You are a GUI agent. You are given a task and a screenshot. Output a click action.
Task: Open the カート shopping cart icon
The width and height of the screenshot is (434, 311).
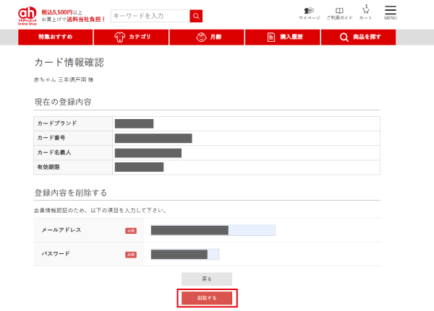tap(365, 13)
